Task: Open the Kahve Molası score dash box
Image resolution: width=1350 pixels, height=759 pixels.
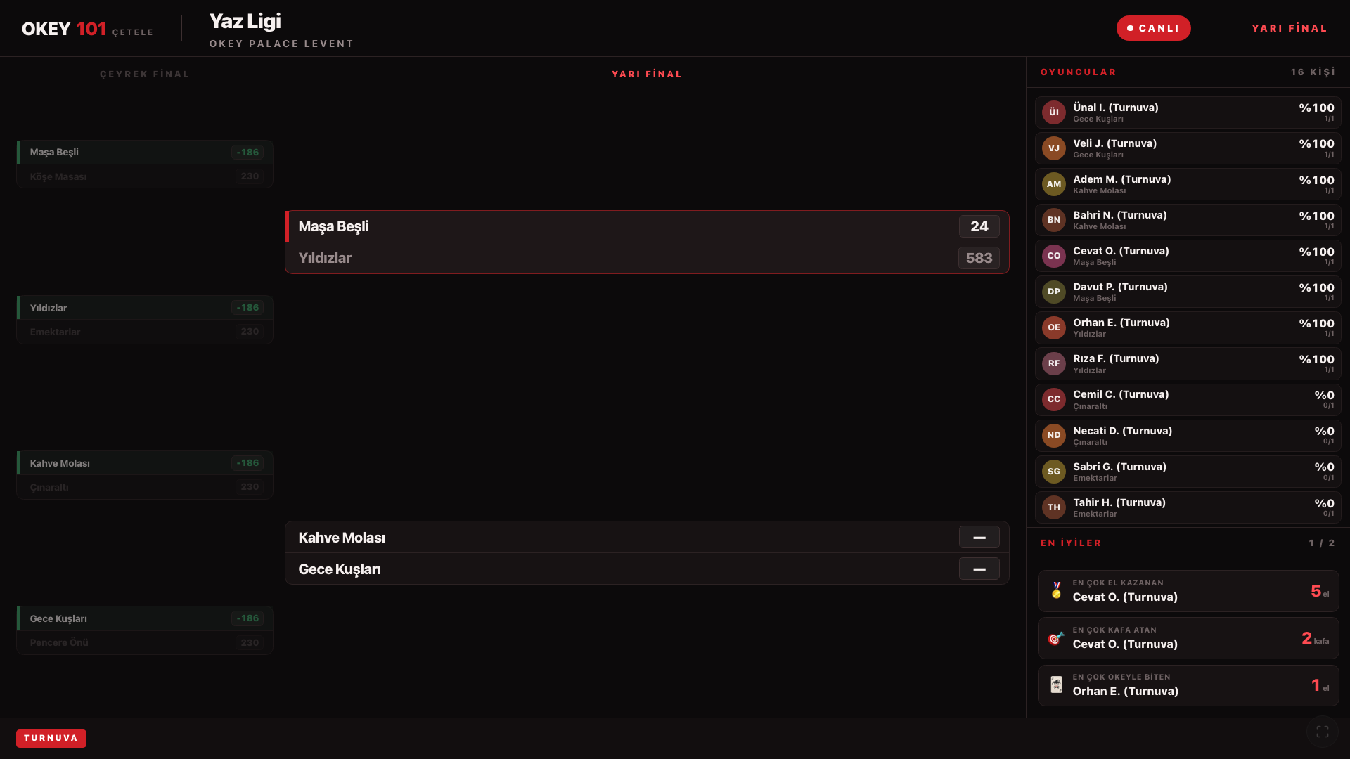Action: 979,538
